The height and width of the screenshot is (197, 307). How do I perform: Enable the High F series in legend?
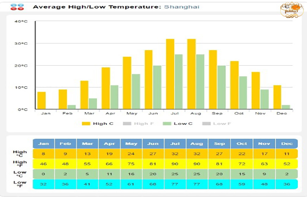click(141, 123)
